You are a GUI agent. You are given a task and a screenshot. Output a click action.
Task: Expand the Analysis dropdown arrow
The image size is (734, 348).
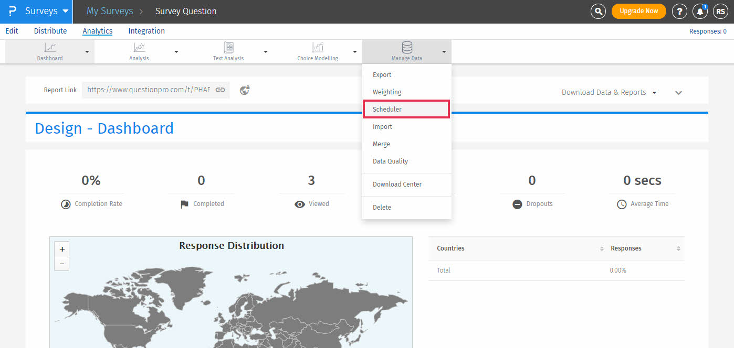(176, 52)
